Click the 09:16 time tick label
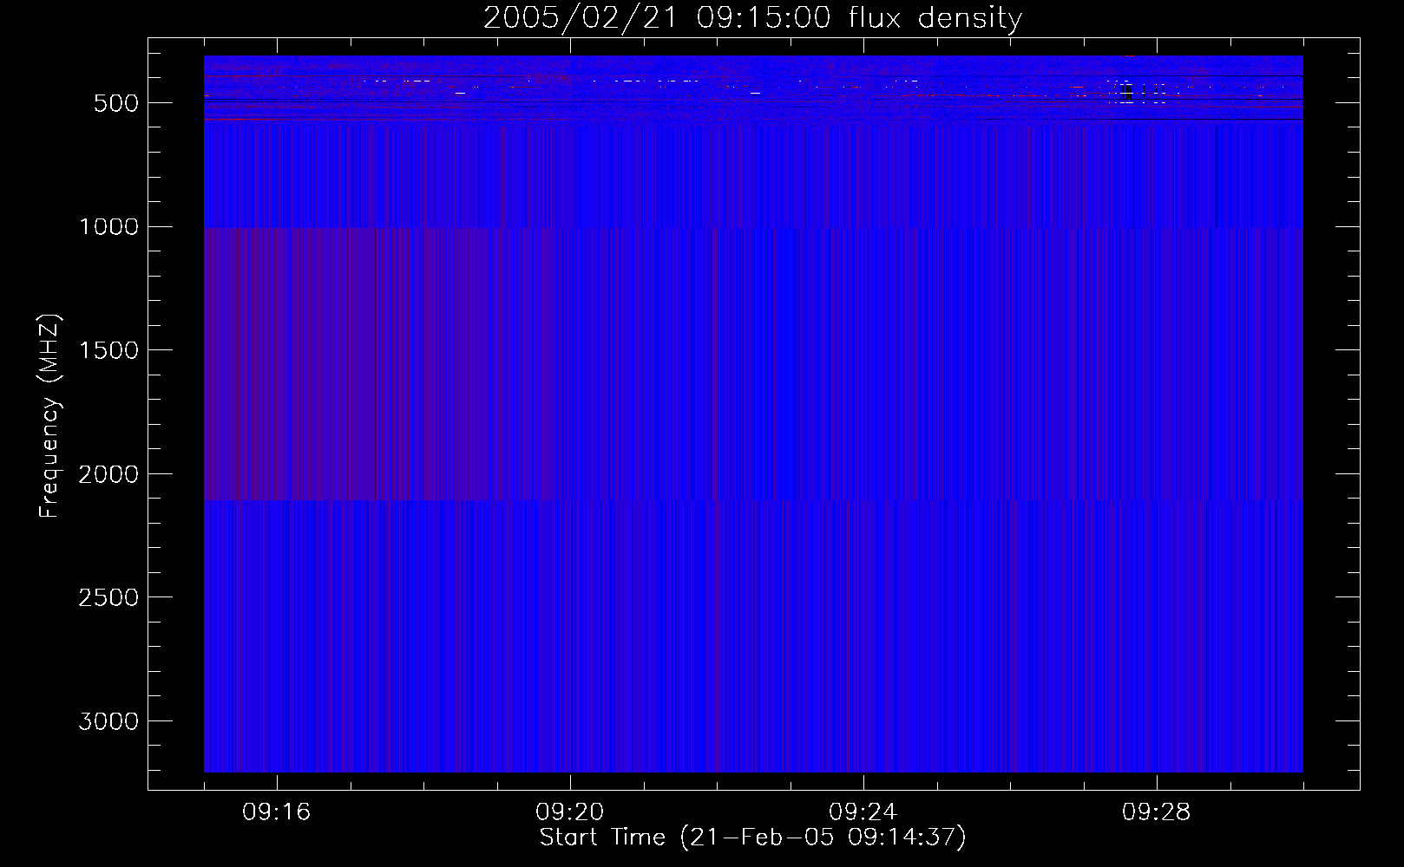The width and height of the screenshot is (1404, 867). (x=276, y=812)
